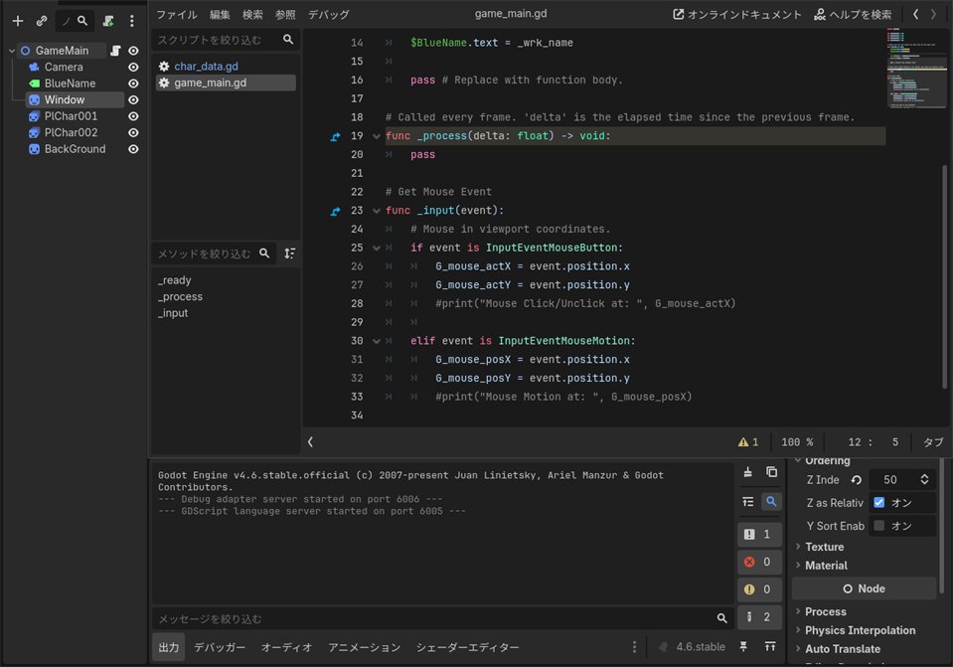Reset the Z Index property value

pos(857,480)
